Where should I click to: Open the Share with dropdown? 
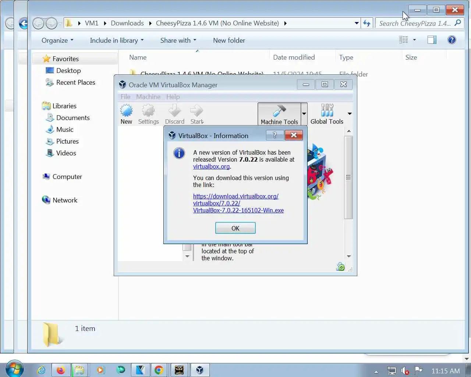(178, 40)
